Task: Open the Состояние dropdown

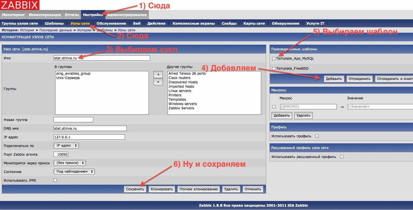Action: pyautogui.click(x=74, y=172)
